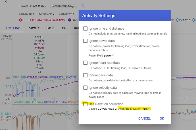The width and height of the screenshot is (196, 130).
Task: Toggle the Ignore pace data checkbox
Action: click(85, 75)
